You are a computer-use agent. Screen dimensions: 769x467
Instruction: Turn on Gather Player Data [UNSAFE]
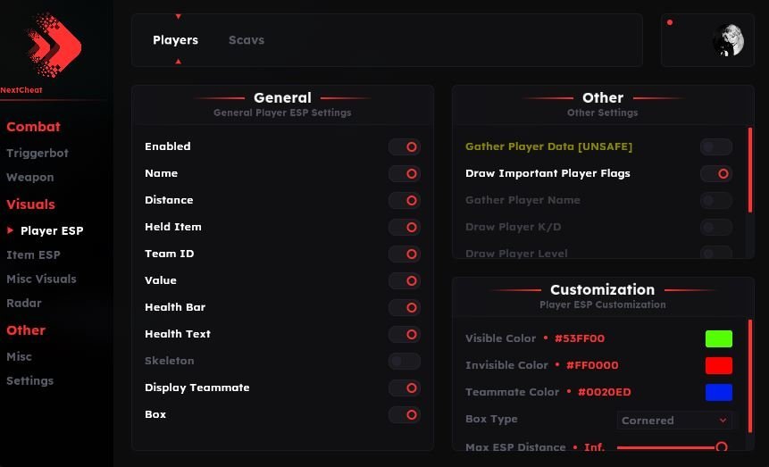click(716, 147)
